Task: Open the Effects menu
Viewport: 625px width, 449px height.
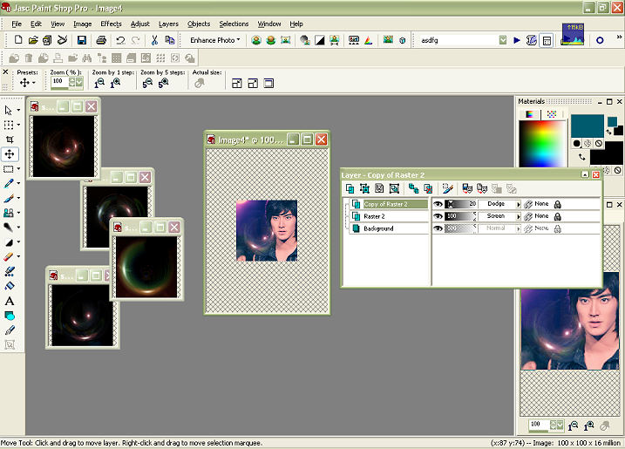Action: click(x=111, y=24)
